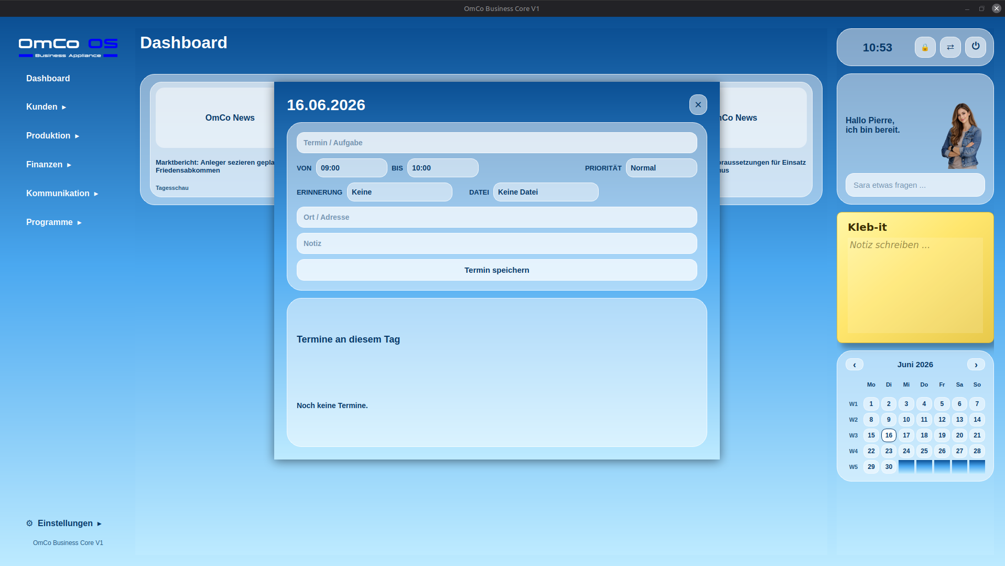1005x566 pixels.
Task: Click the Termin / Aufgabe input field
Action: coord(496,143)
